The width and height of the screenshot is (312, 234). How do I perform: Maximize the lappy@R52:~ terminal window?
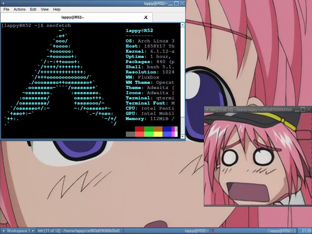[176, 3]
